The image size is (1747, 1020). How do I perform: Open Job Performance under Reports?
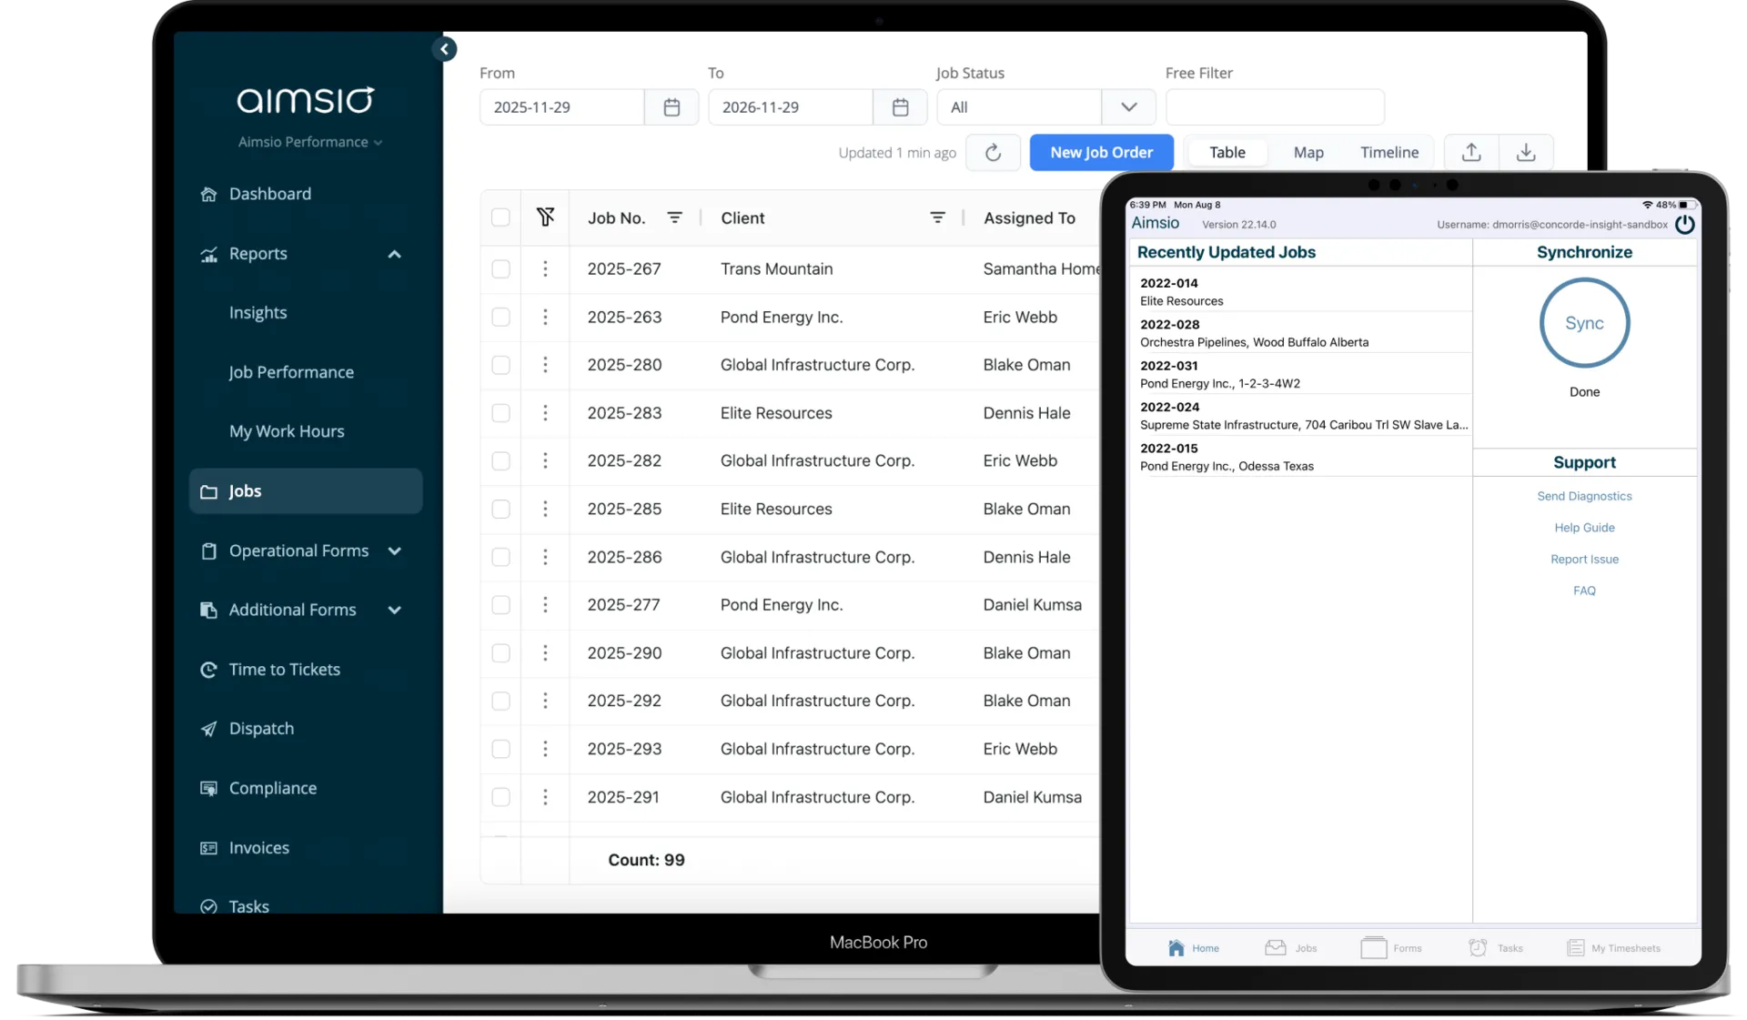(x=291, y=372)
